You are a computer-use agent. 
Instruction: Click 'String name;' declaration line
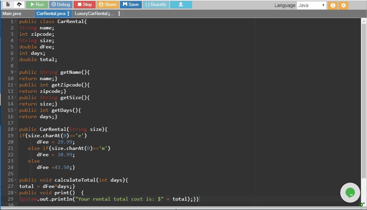37,28
